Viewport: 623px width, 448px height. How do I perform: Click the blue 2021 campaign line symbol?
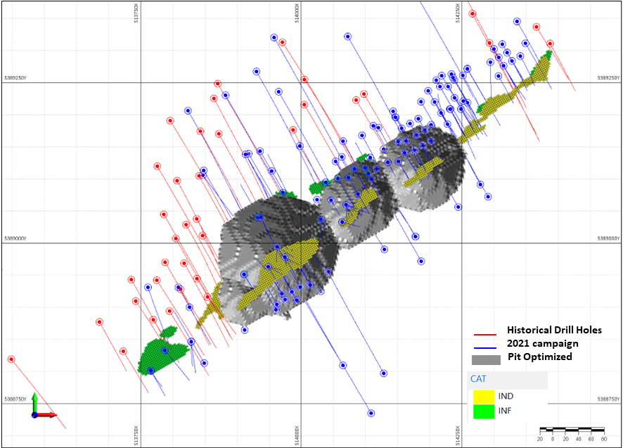point(485,347)
